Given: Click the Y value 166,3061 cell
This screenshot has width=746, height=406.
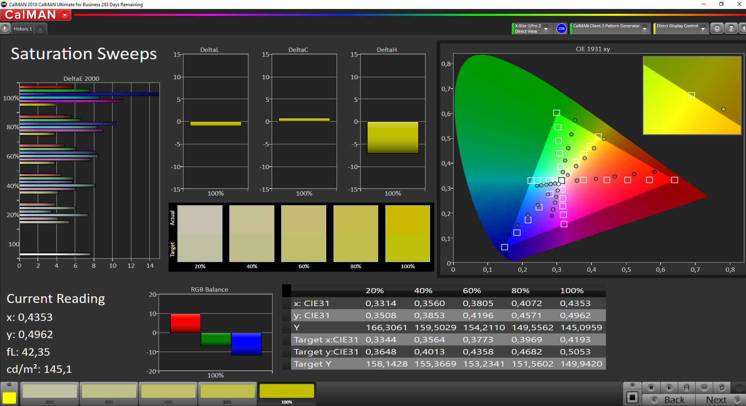Looking at the screenshot, I should click(x=386, y=328).
